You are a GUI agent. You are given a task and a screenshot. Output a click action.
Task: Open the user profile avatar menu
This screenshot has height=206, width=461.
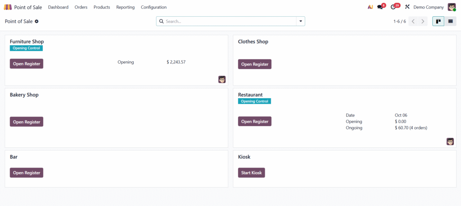452,7
